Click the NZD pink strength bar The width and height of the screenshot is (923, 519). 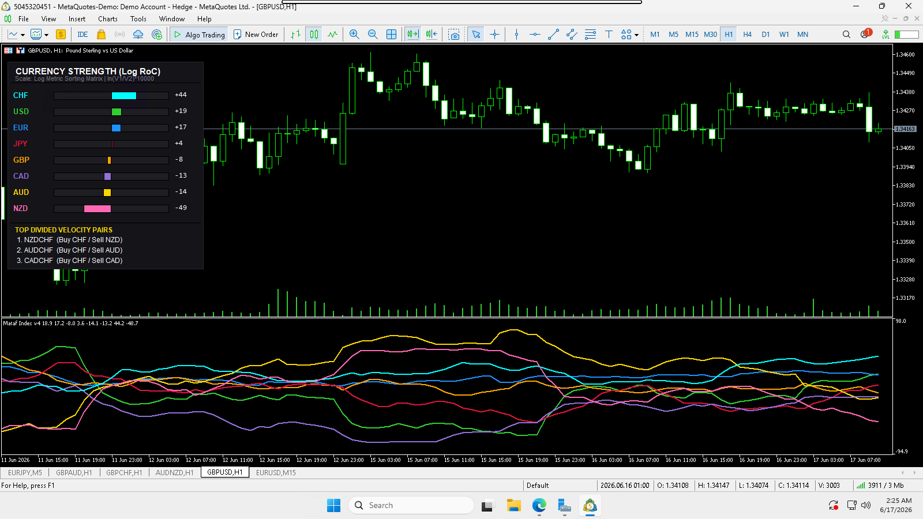coord(97,209)
